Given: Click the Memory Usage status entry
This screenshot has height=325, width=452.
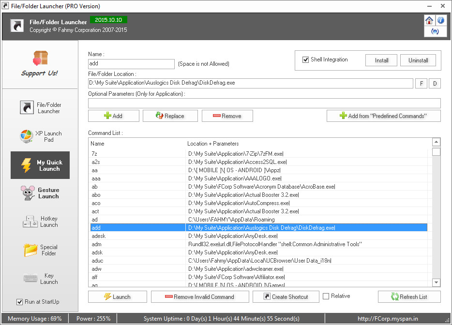Looking at the screenshot, I should pyautogui.click(x=34, y=319).
